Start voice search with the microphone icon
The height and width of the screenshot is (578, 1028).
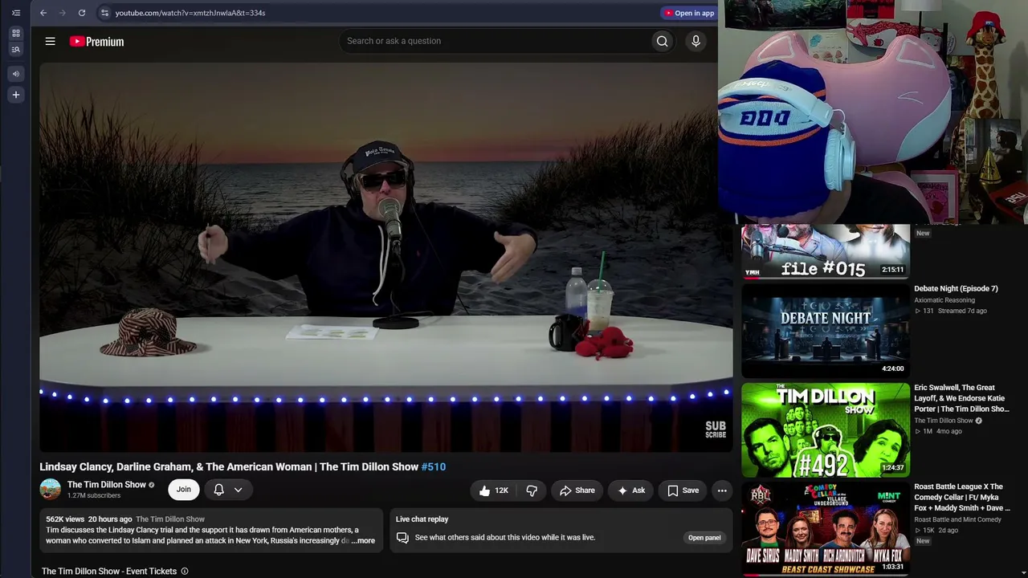coord(696,41)
